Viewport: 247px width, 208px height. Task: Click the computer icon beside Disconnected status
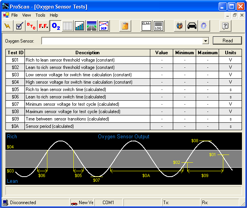tap(5, 203)
